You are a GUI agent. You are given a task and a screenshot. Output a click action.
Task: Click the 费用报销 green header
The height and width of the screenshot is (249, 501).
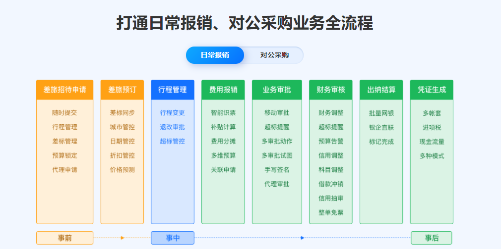coord(223,90)
